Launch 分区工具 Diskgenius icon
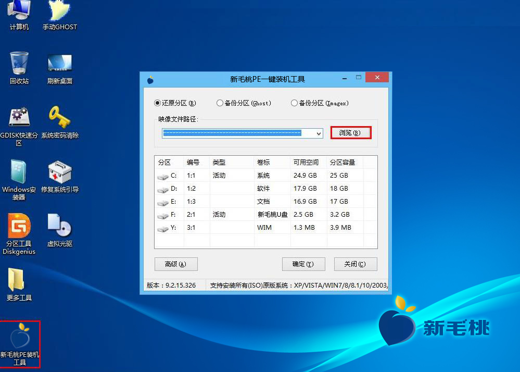The height and width of the screenshot is (372, 520). tap(19, 234)
